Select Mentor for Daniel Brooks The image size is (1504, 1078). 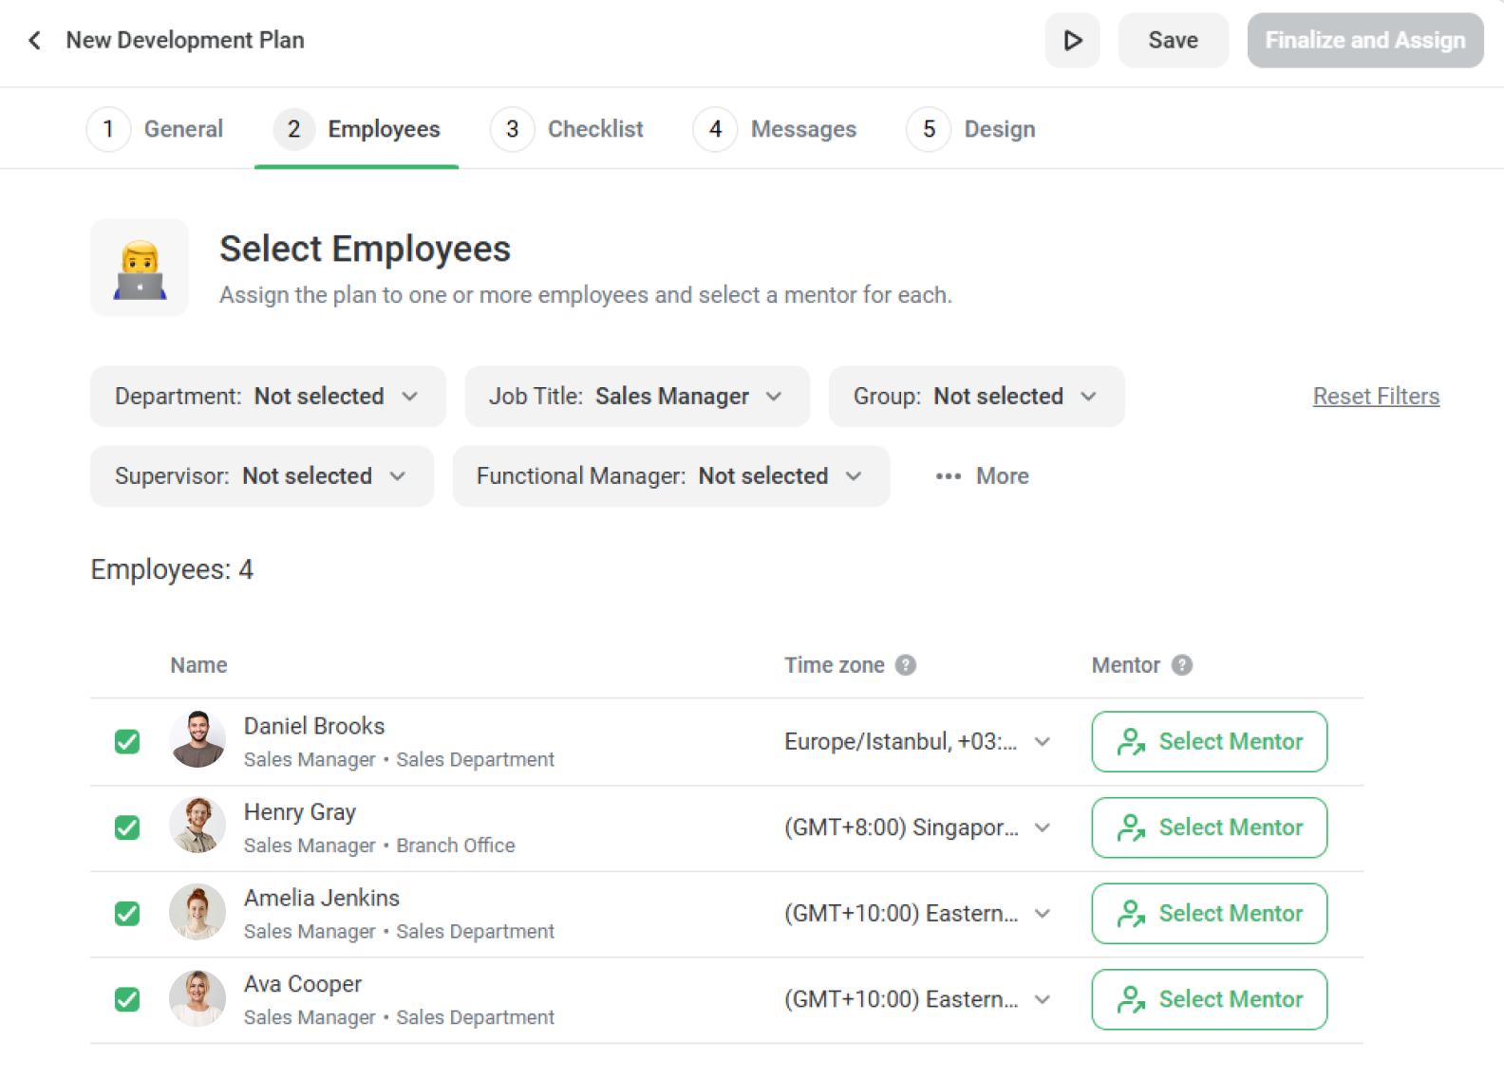[1210, 742]
